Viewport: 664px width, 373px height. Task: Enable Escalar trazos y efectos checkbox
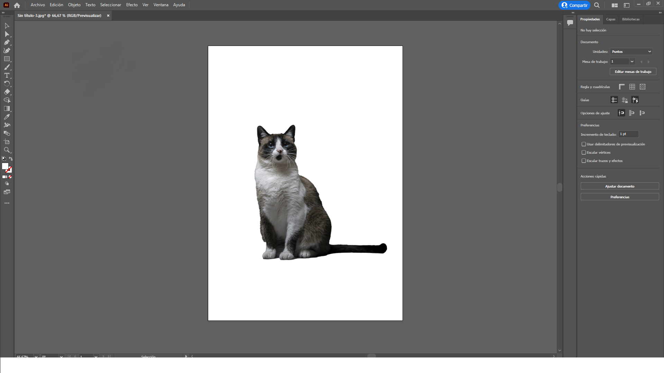pos(584,161)
